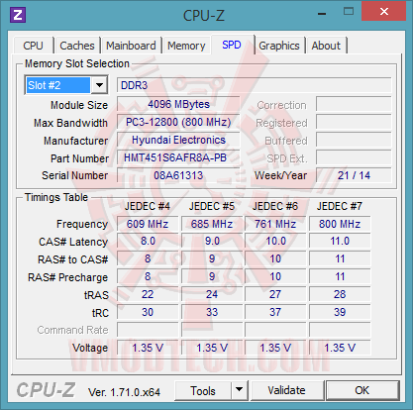Click tRC value 33
This screenshot has width=413, height=410.
(x=212, y=312)
